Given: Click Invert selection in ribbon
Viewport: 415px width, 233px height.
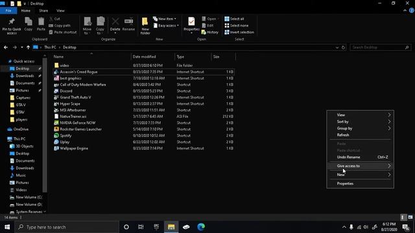Looking at the screenshot, I should (x=239, y=32).
